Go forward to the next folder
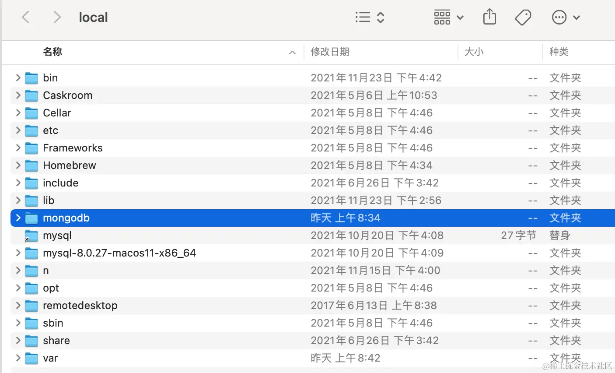This screenshot has width=615, height=373. (57, 18)
